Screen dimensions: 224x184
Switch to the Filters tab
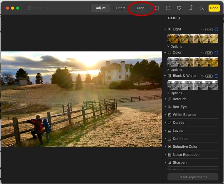coord(120,8)
